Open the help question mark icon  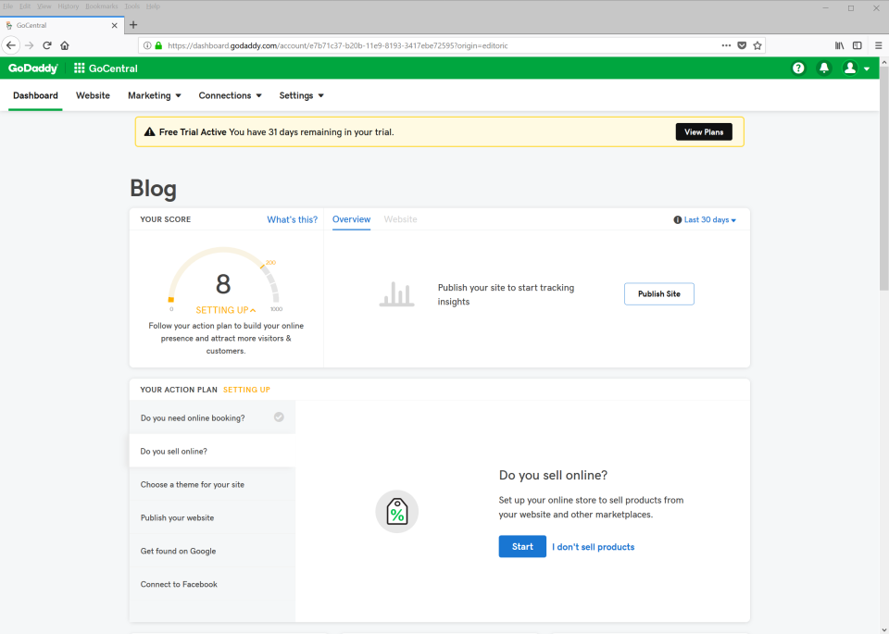click(x=798, y=68)
